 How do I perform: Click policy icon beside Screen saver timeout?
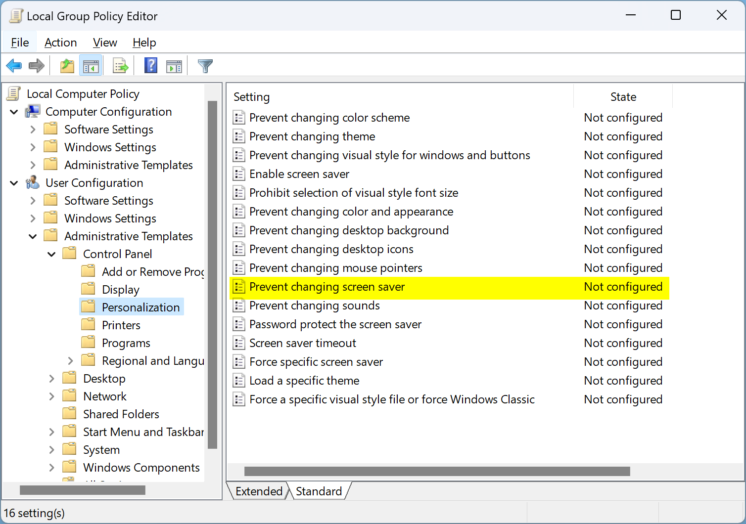(239, 343)
